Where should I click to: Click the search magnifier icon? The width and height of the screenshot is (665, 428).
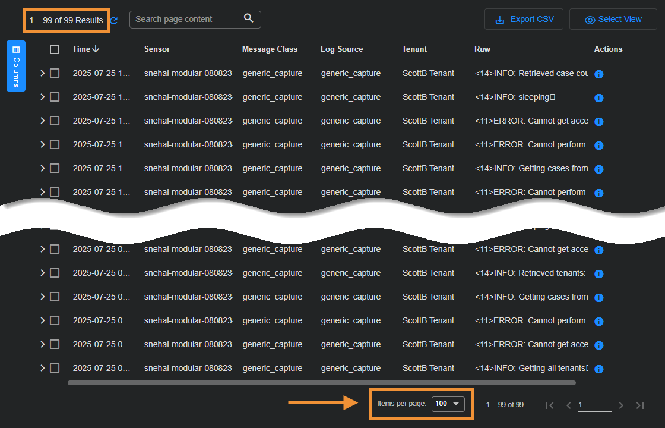click(x=249, y=18)
